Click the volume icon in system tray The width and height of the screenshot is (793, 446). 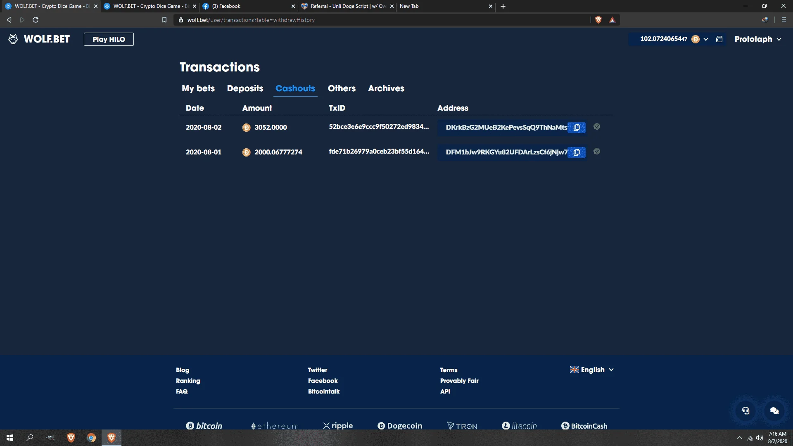[x=760, y=438]
